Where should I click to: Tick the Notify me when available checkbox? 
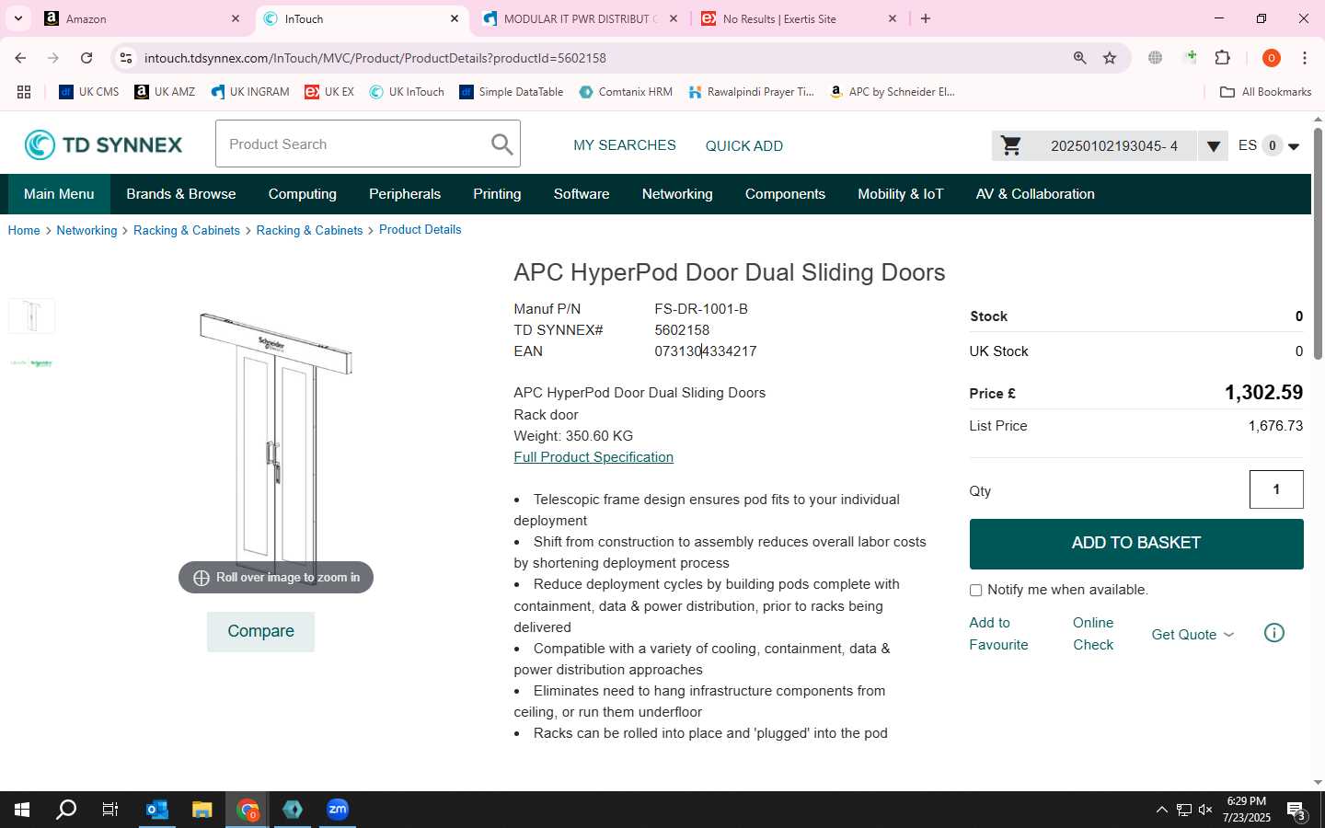pos(975,591)
